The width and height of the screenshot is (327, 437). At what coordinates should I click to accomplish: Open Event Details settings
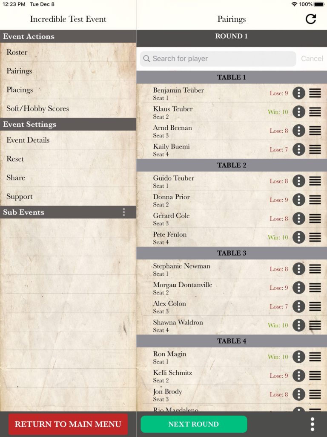(x=68, y=140)
